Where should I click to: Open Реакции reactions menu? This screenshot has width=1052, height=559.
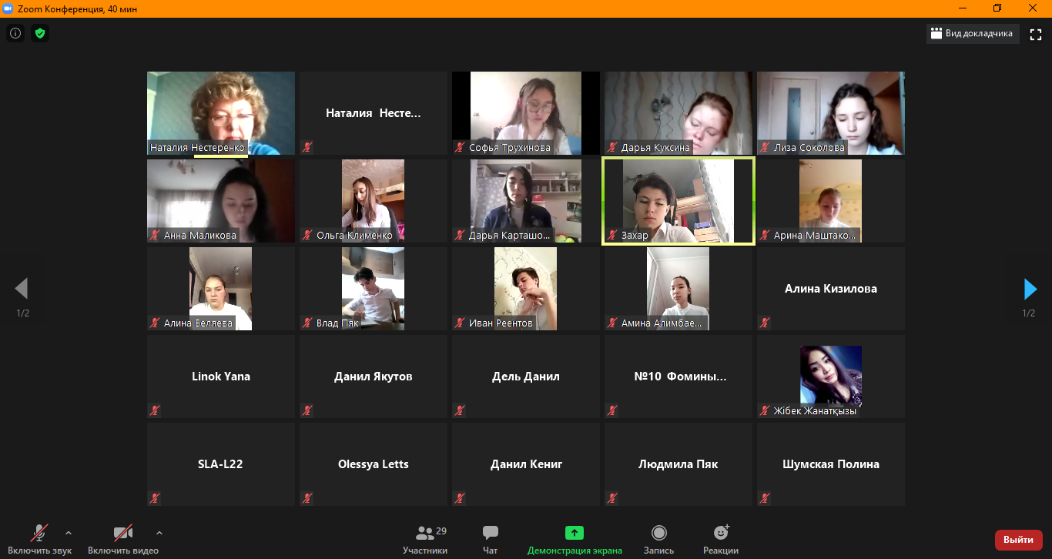(721, 539)
